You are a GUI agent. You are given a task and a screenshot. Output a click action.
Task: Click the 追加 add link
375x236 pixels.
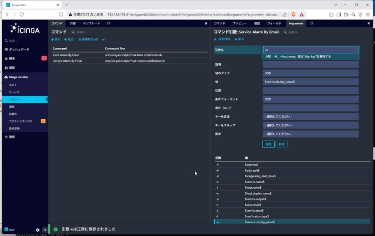[68, 39]
